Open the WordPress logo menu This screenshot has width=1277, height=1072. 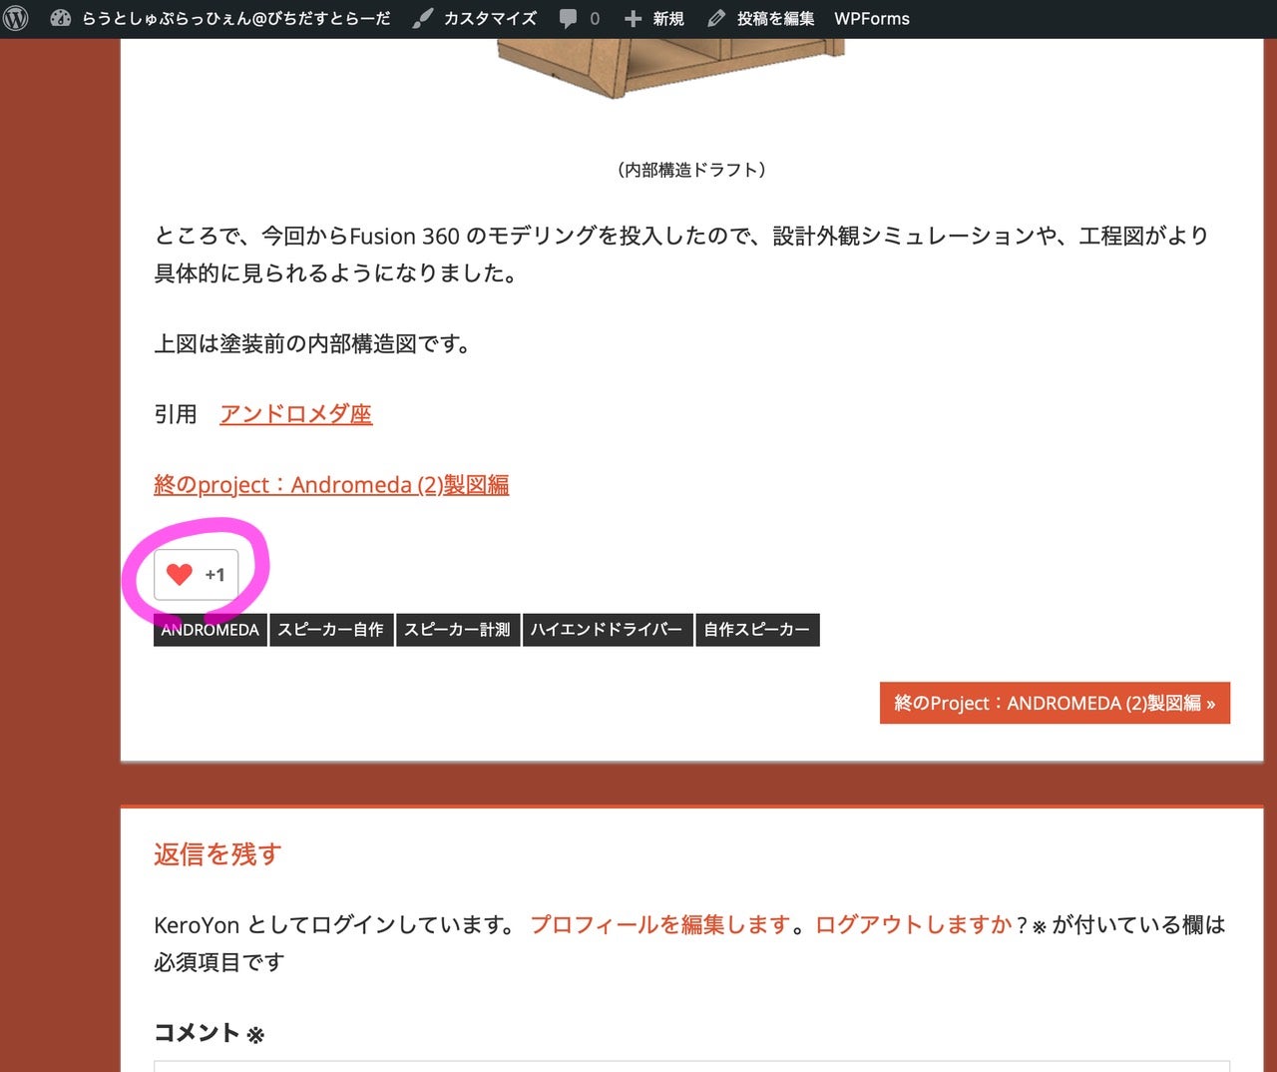[16, 18]
